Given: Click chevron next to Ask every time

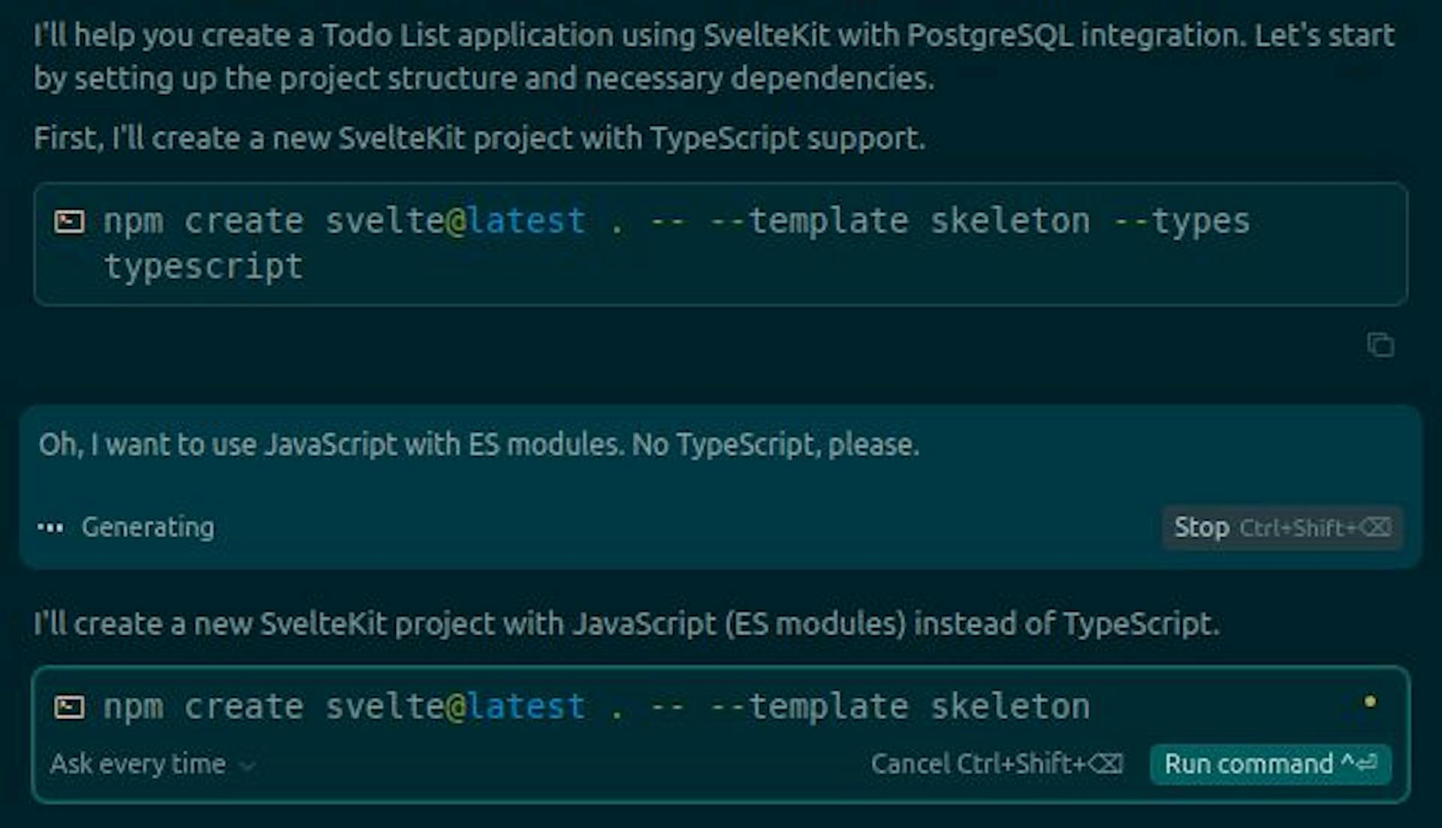Looking at the screenshot, I should [x=246, y=766].
